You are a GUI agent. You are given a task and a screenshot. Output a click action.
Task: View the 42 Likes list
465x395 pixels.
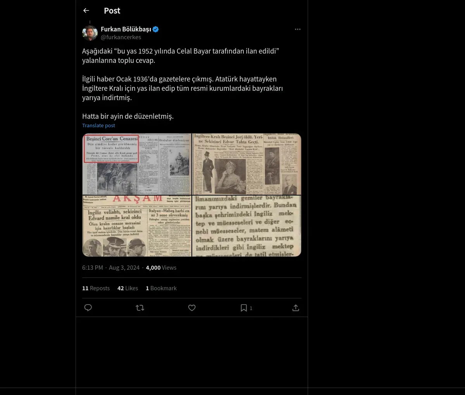pyautogui.click(x=127, y=288)
